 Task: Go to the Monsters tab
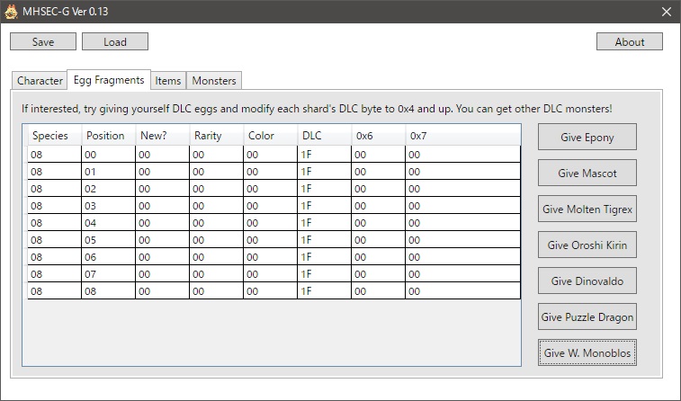tap(214, 81)
